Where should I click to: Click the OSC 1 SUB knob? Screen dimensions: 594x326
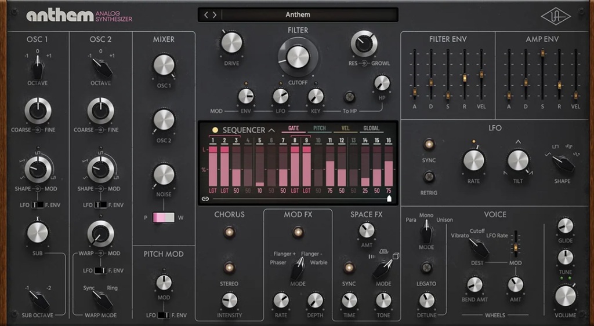click(38, 232)
